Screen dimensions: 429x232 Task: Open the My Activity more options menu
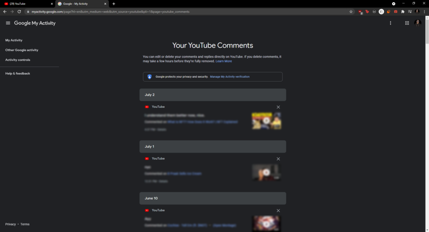point(390,23)
